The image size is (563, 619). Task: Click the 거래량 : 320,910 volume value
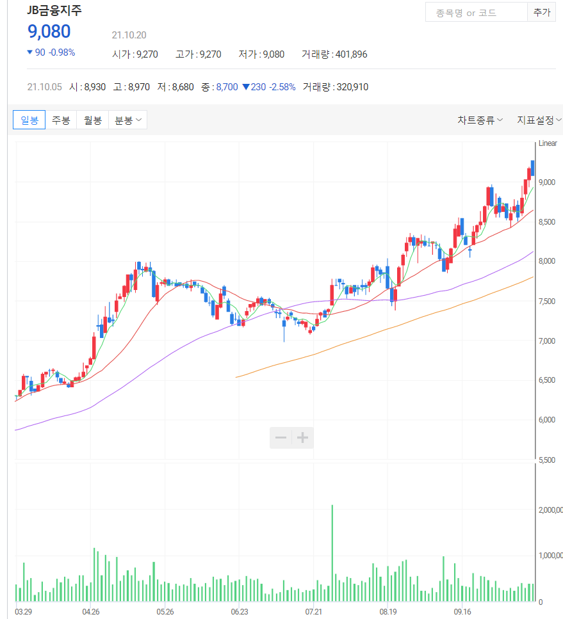click(x=336, y=87)
